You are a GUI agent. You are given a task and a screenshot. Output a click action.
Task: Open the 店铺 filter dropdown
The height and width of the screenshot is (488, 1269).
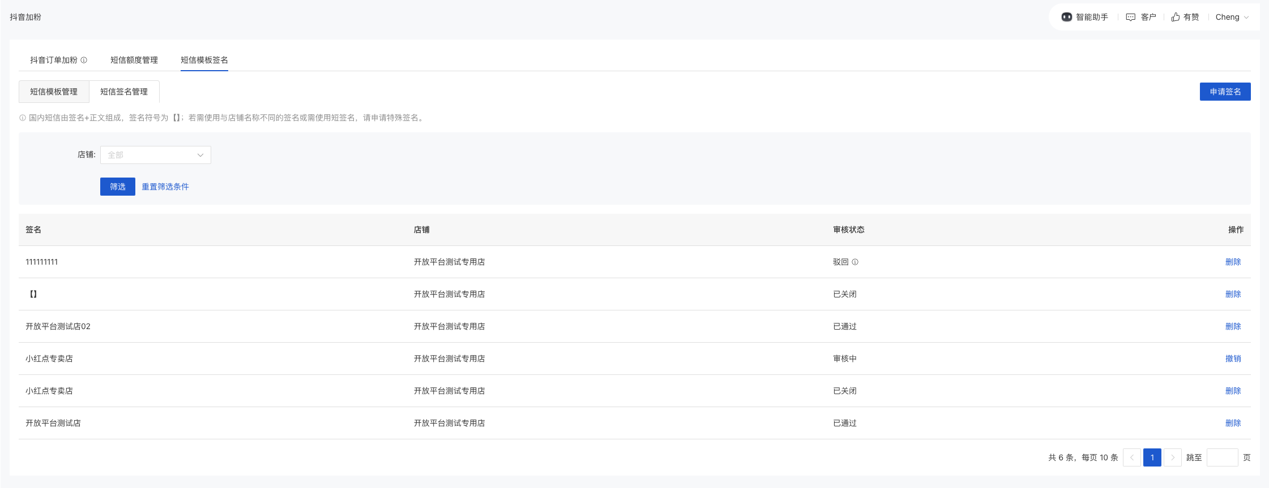[x=155, y=155]
